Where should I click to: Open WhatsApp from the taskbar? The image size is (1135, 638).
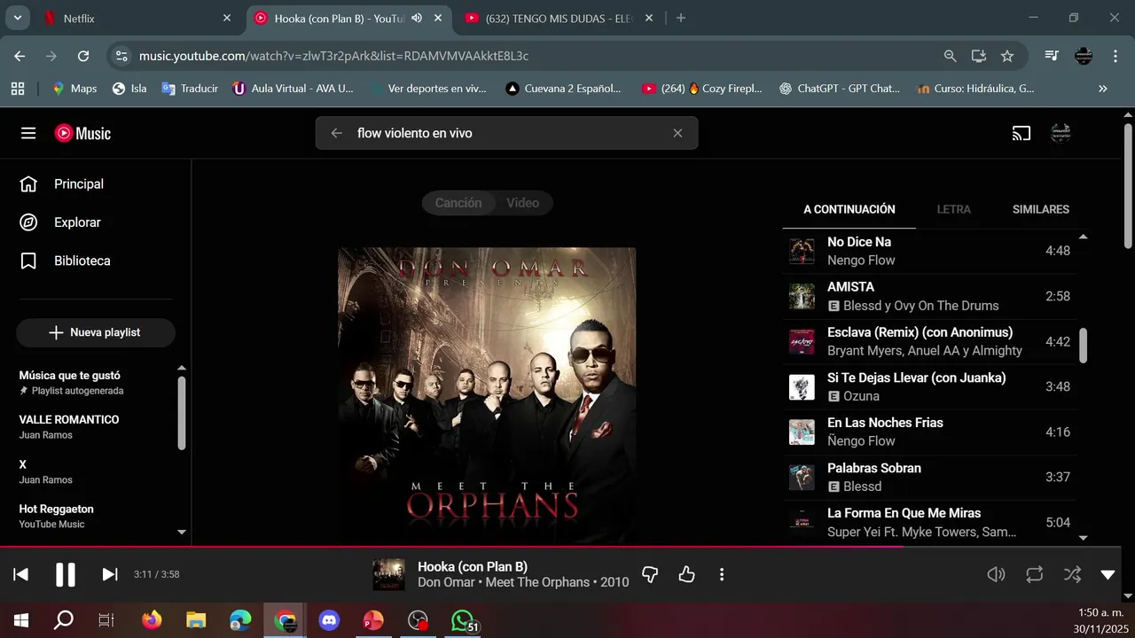pyautogui.click(x=462, y=620)
